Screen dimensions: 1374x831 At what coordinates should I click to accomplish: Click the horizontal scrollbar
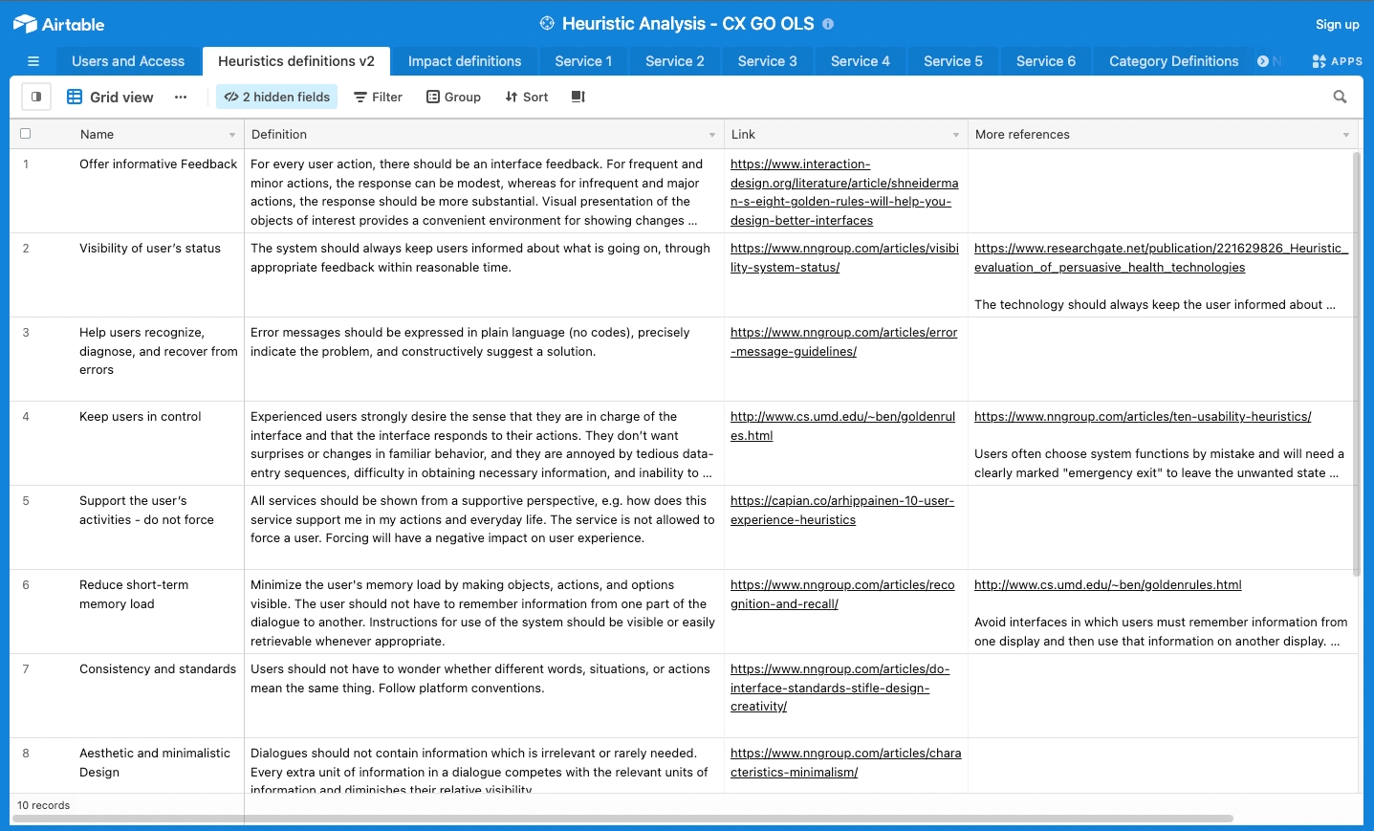coord(622,819)
